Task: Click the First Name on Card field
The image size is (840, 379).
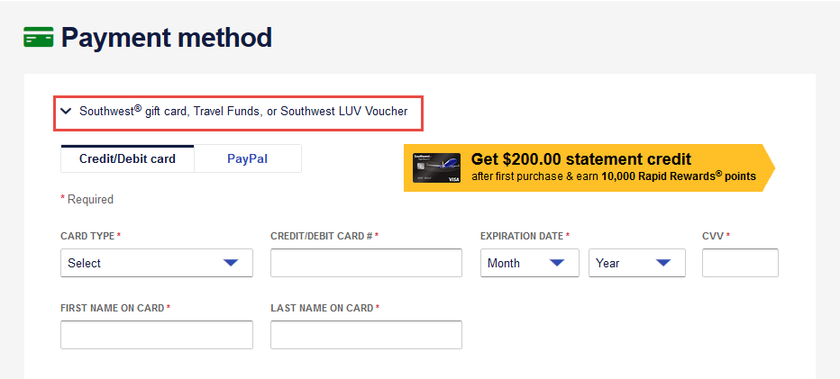Action: click(x=157, y=335)
